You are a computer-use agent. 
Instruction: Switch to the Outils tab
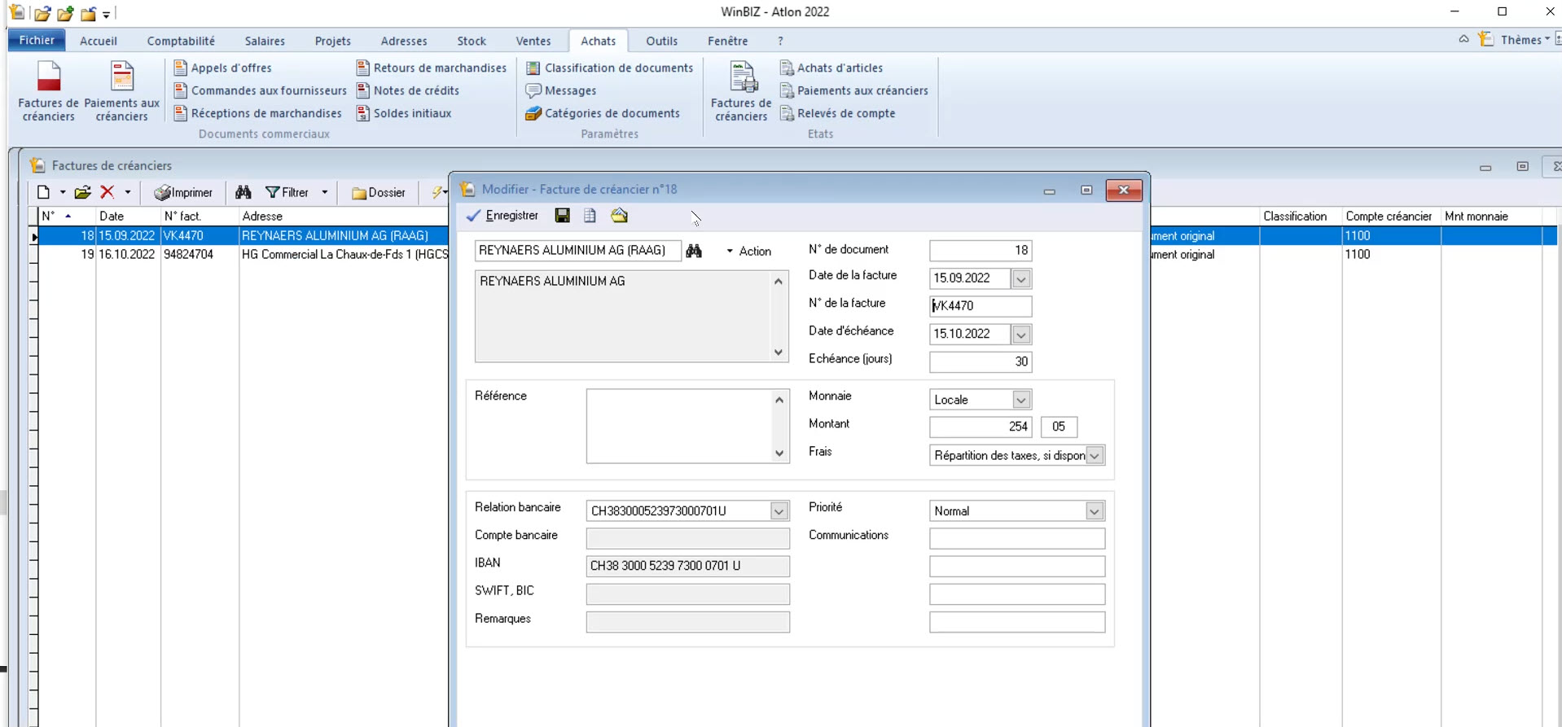662,41
